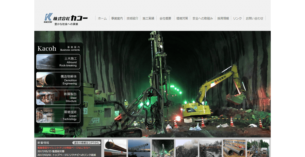
Task: Open the 会社概要 page
Action: click(x=165, y=18)
